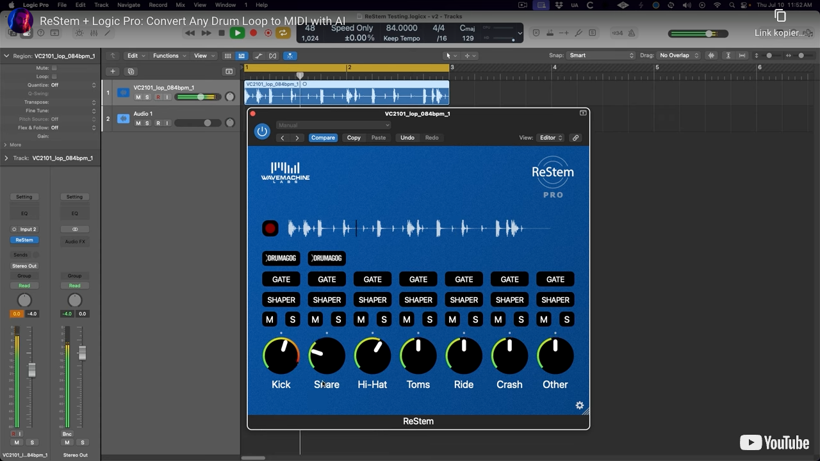Tick the region Mute checkbox
The image size is (820, 461).
(54, 68)
